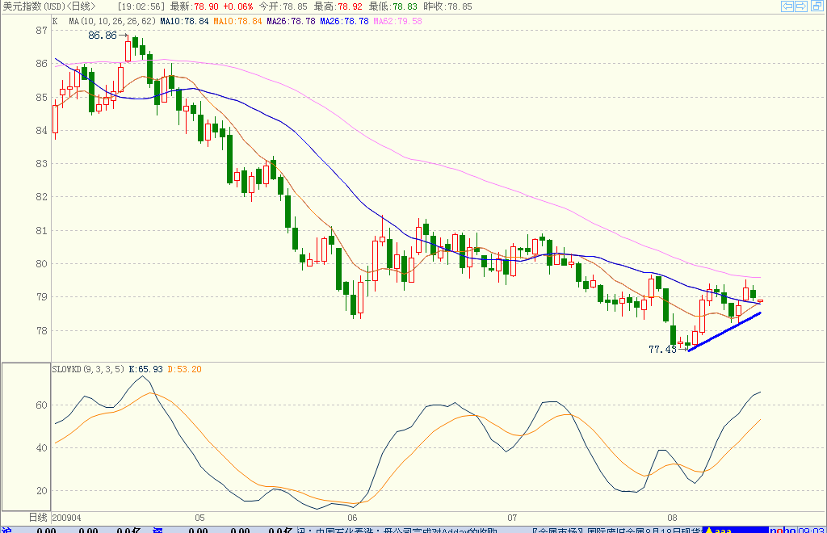
Task: Click the 日线 period label at bottom left
Action: tap(38, 518)
